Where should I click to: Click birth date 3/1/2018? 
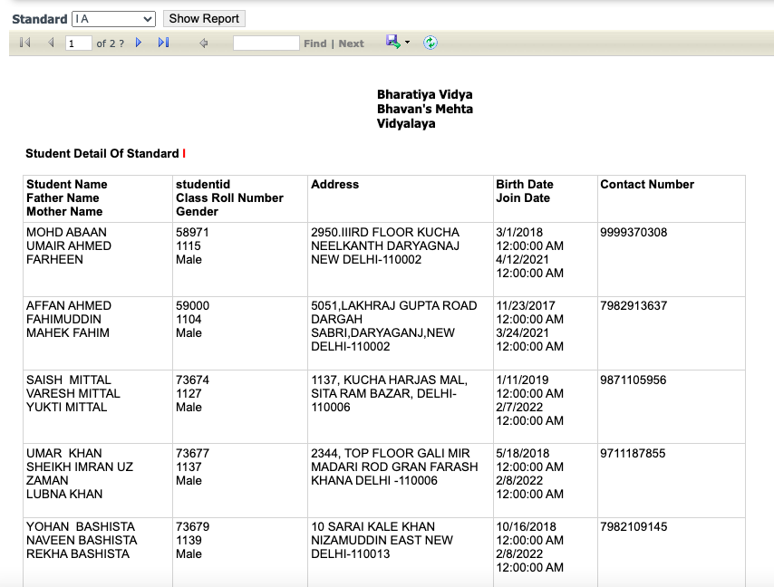[x=519, y=232]
